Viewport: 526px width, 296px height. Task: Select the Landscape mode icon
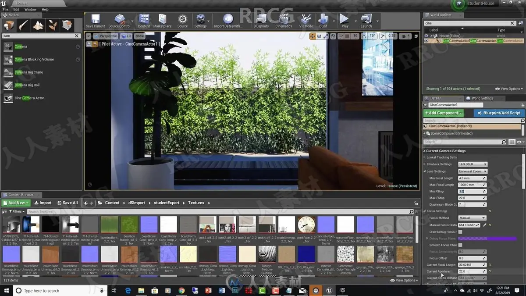[x=38, y=25]
